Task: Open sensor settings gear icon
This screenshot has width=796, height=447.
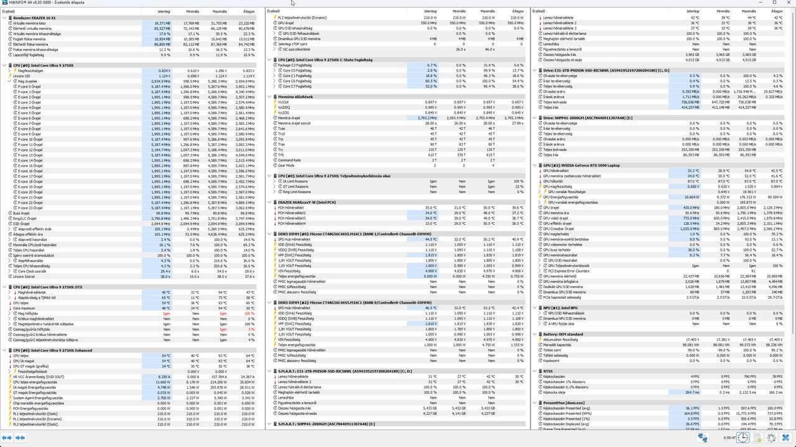Action: point(772,438)
